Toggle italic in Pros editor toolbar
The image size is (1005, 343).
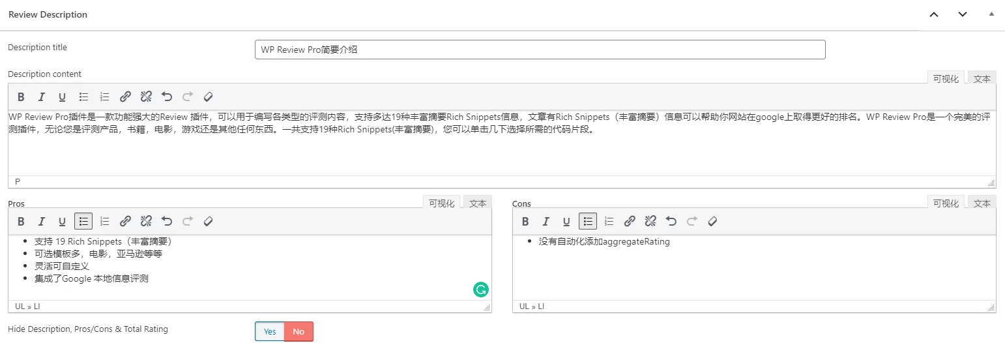pyautogui.click(x=42, y=222)
